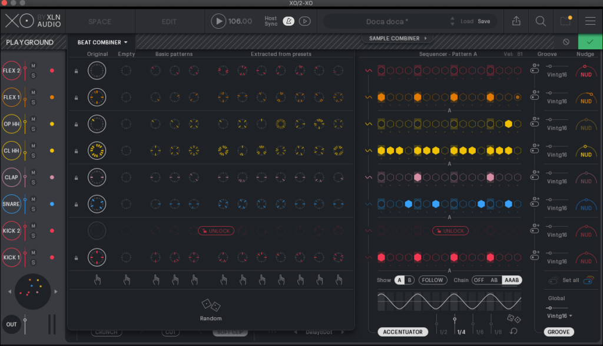This screenshot has height=346, width=603.
Task: Toggle the FOLLOW pattern button
Action: click(x=432, y=280)
